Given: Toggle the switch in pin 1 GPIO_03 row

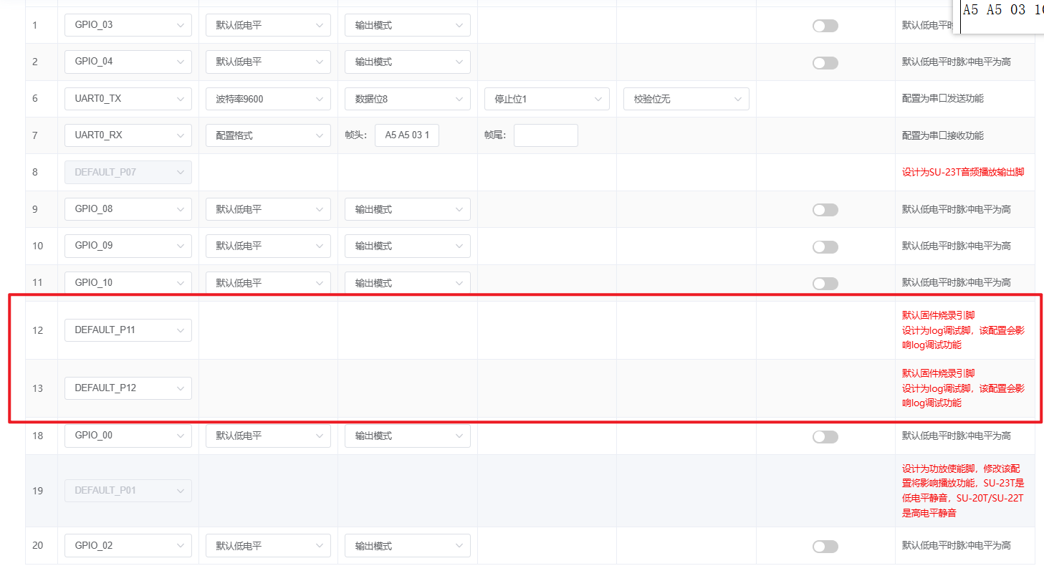Looking at the screenshot, I should (825, 26).
